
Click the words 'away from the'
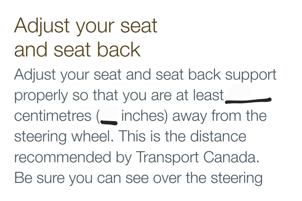pos(220,116)
